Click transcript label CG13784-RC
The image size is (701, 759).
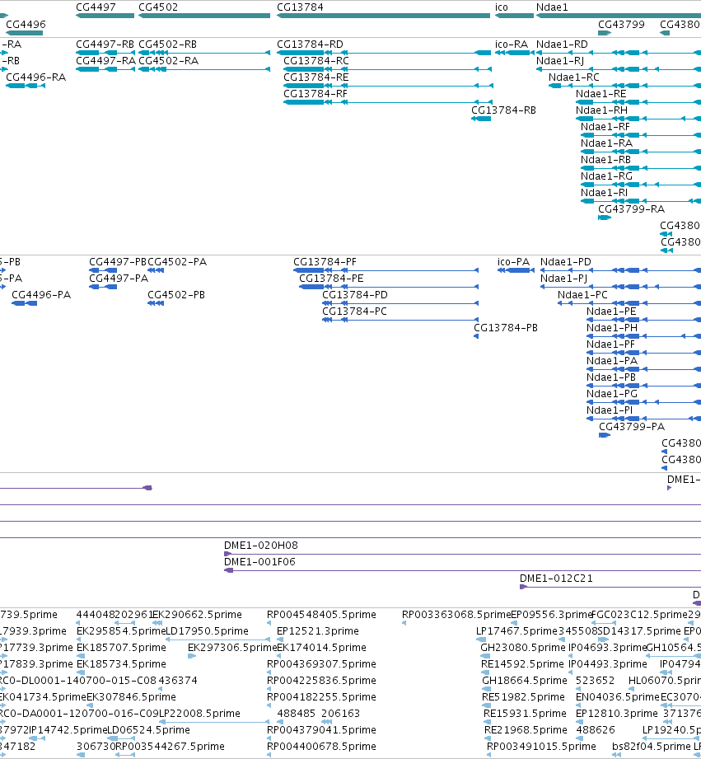pos(316,61)
